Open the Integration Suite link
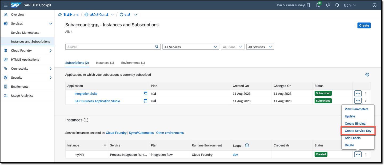 pyautogui.click(x=86, y=94)
